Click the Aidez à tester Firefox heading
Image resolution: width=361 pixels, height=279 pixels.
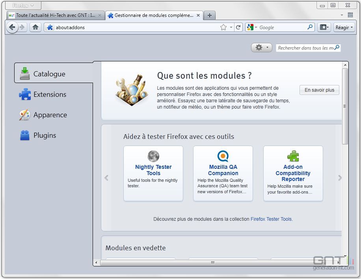179,137
